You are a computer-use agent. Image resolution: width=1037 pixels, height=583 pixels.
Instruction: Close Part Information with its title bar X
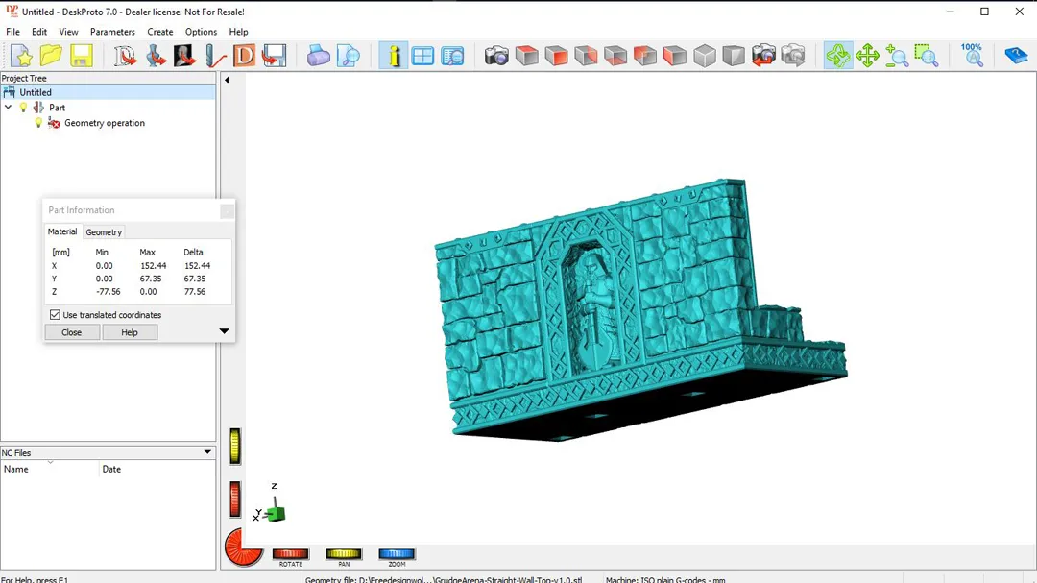(x=227, y=211)
